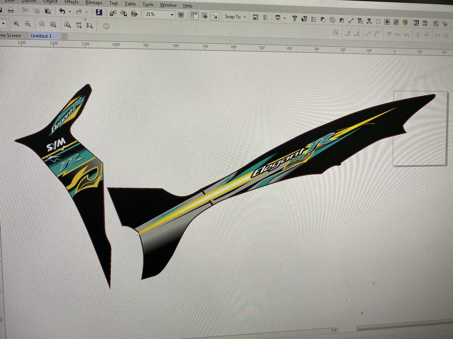The width and height of the screenshot is (453, 339).
Task: Open the zoom level dropdown arrow
Action: (x=172, y=15)
